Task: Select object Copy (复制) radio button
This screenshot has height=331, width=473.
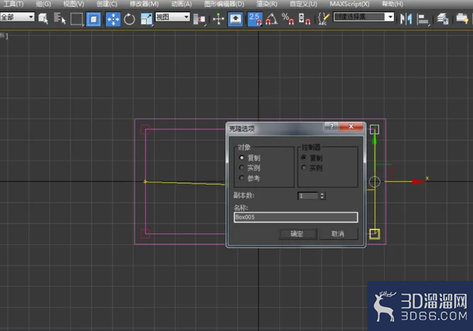Action: (x=242, y=158)
